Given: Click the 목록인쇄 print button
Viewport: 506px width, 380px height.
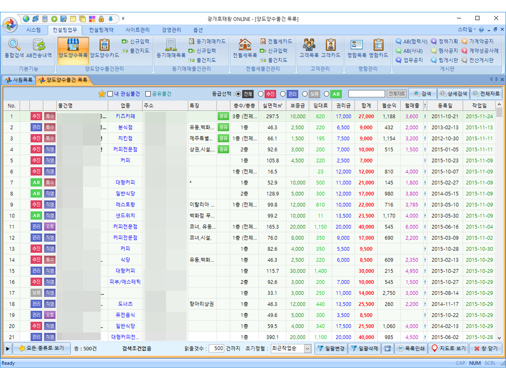Looking at the screenshot, I should tap(411, 348).
